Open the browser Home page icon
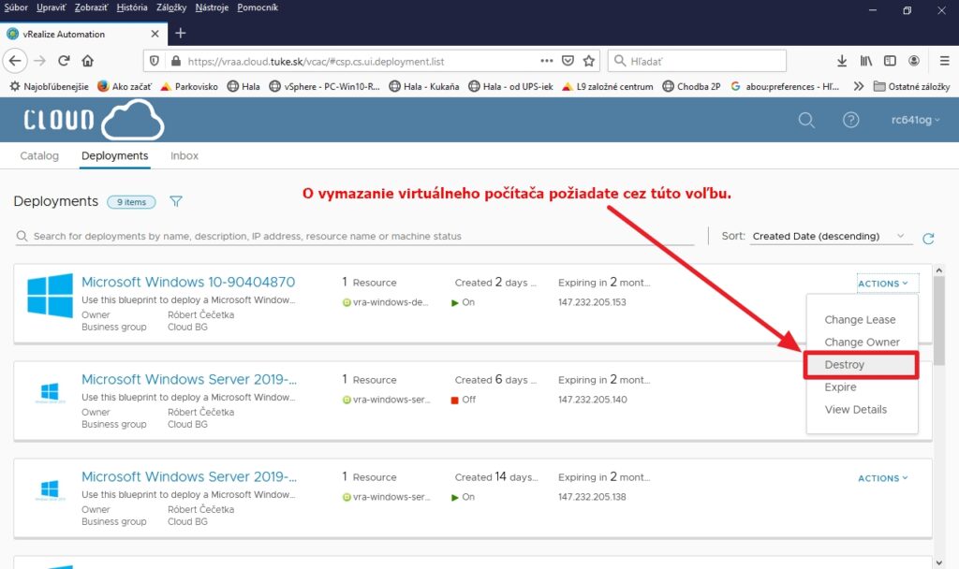Screen dimensions: 959x569 (x=87, y=61)
